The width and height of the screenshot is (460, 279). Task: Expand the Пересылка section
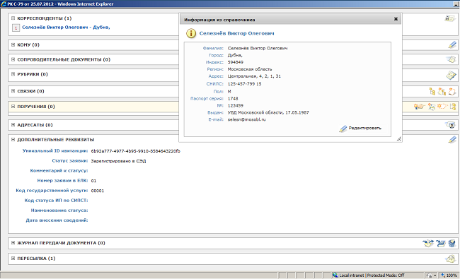[x=13, y=259]
